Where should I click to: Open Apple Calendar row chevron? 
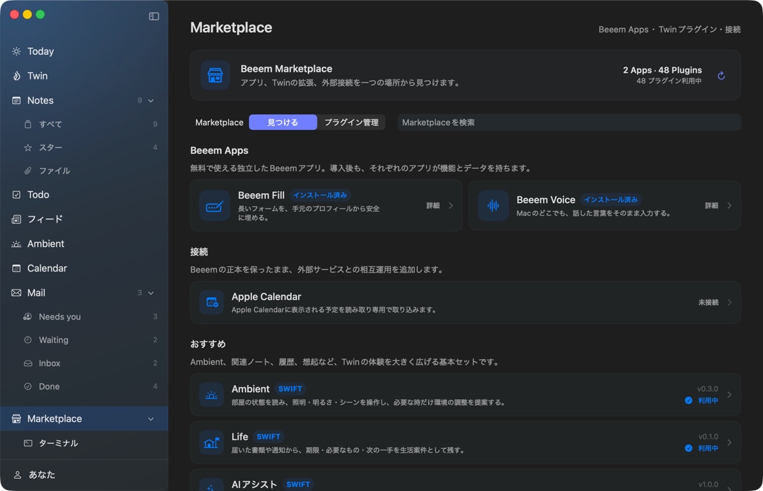[729, 302]
